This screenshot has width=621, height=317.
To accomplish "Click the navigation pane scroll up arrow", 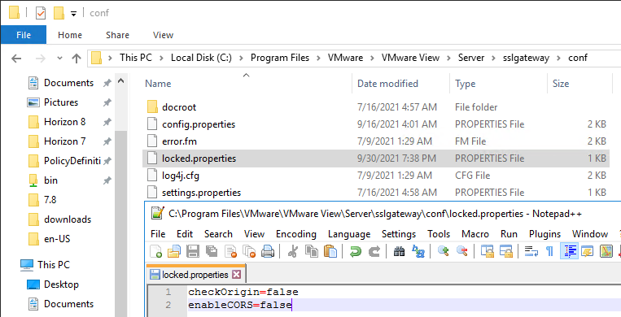I will pos(120,81).
